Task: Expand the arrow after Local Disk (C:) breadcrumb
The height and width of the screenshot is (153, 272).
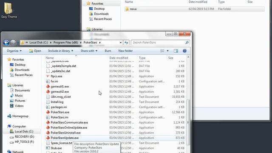Action: click(51, 42)
